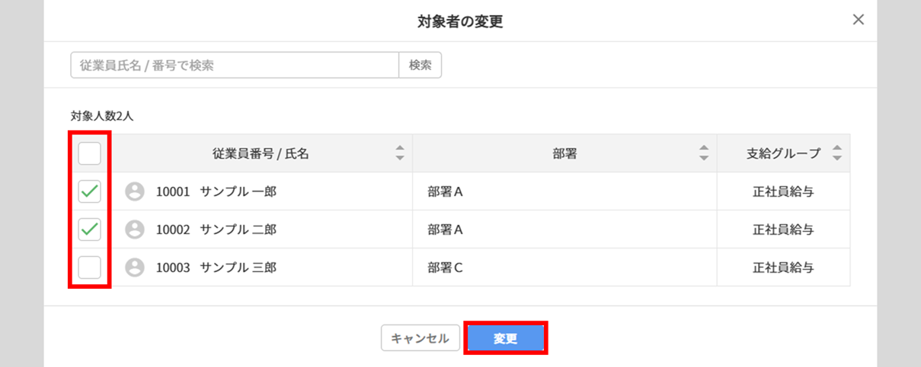Uncheck サンプル 二郎 checkbox
The width and height of the screenshot is (921, 367).
[90, 229]
